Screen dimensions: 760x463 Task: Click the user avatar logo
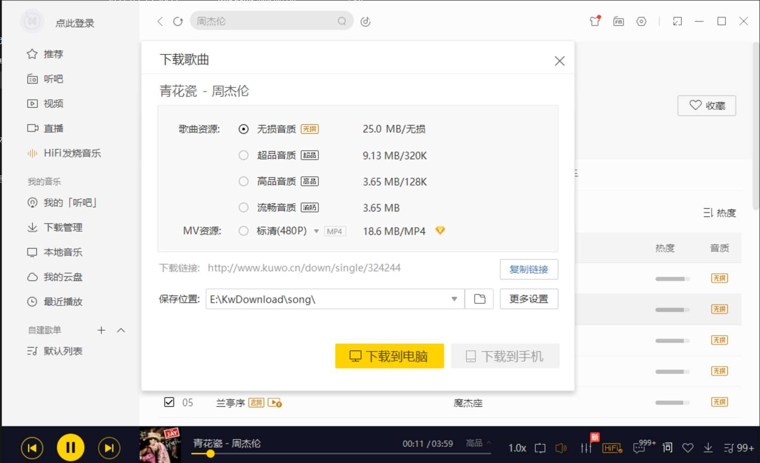pos(32,21)
